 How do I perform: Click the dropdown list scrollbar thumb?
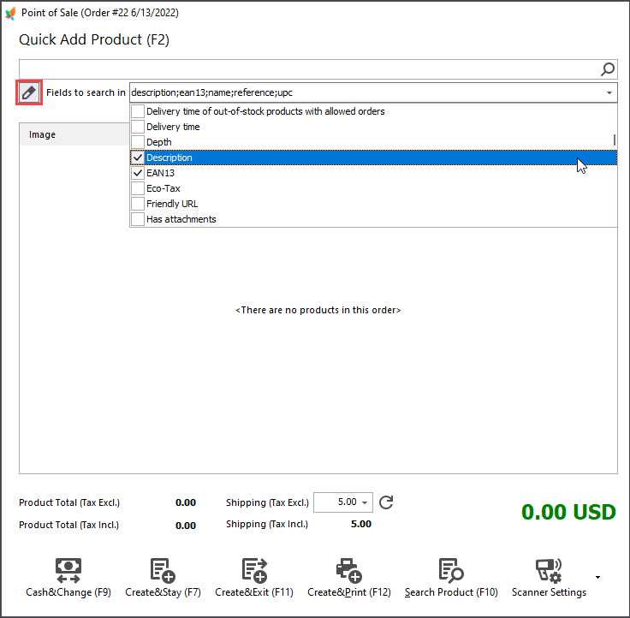[x=615, y=140]
